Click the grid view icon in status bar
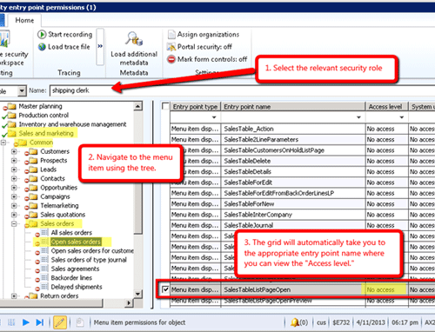435x332 pixels. (11, 322)
